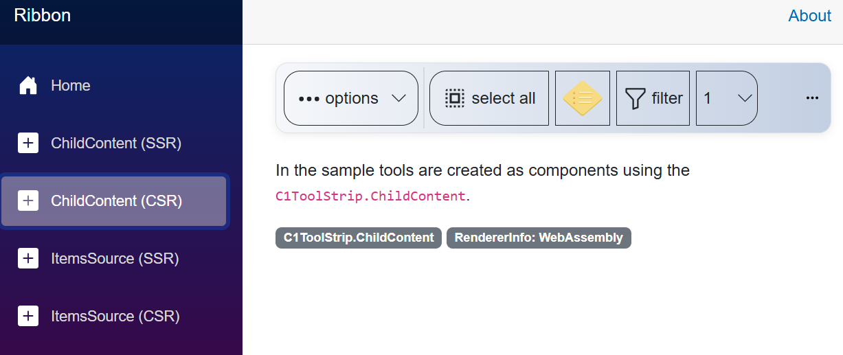The image size is (843, 355).
Task: Click the RendererInfo: WebAssembly badge
Action: click(x=539, y=238)
